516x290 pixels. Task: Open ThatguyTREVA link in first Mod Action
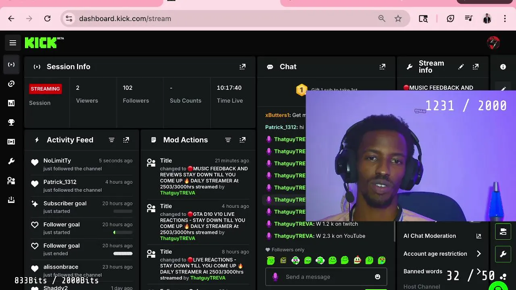pyautogui.click(x=177, y=193)
